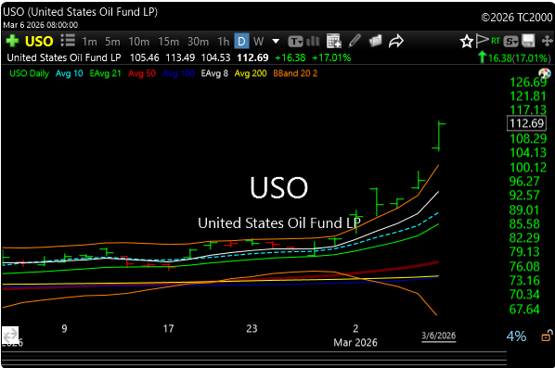Click the bar chart style icon
This screenshot has height=368, width=555.
click(x=313, y=42)
